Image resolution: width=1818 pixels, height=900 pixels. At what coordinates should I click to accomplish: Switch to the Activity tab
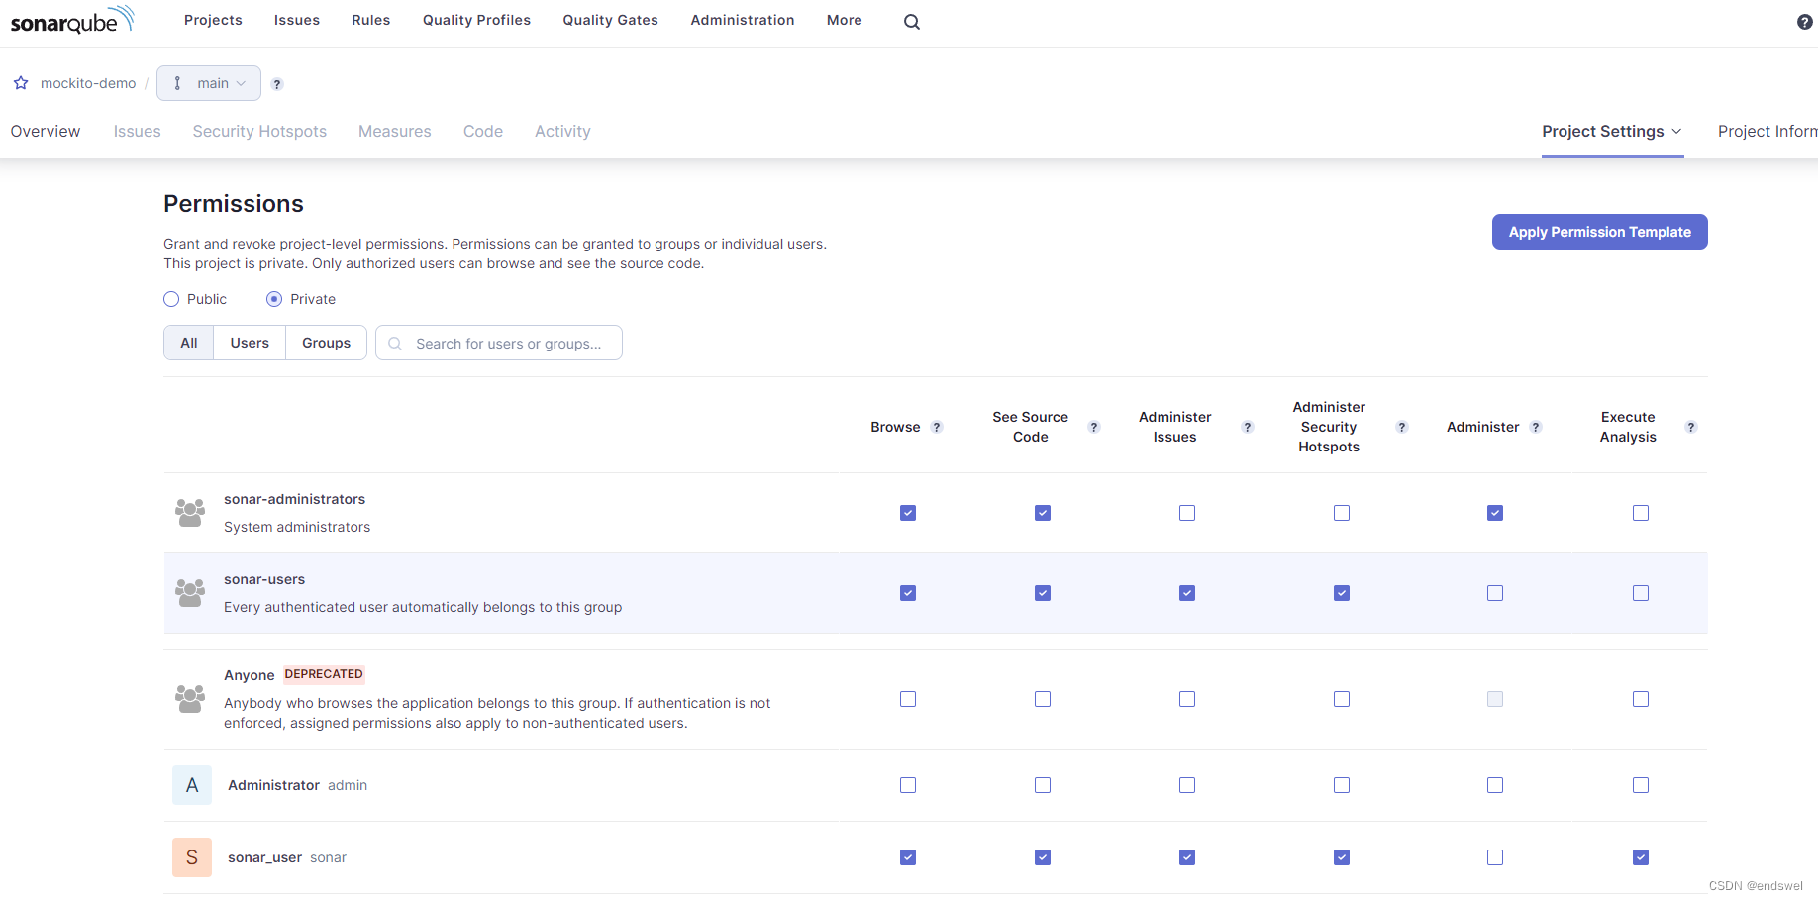coord(562,131)
